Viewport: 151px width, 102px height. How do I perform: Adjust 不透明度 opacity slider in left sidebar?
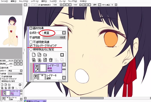(15, 74)
